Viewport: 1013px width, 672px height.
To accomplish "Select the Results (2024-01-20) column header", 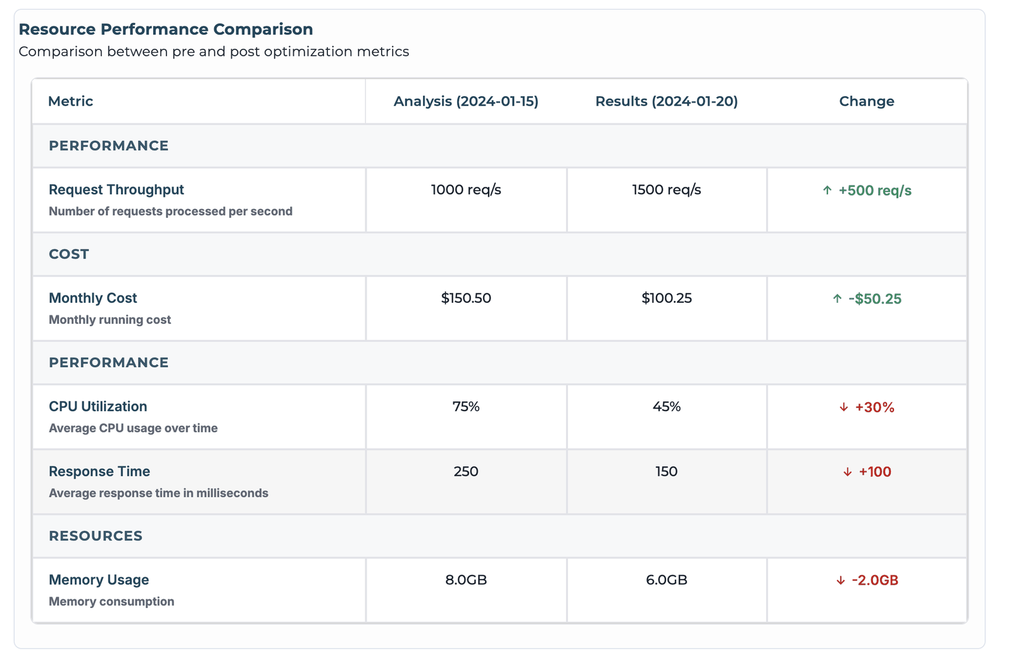I will click(x=667, y=101).
